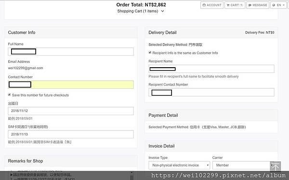This screenshot has width=289, height=180.
Task: Click the scrollbar in Remarks for Shop box
Action: [131, 176]
